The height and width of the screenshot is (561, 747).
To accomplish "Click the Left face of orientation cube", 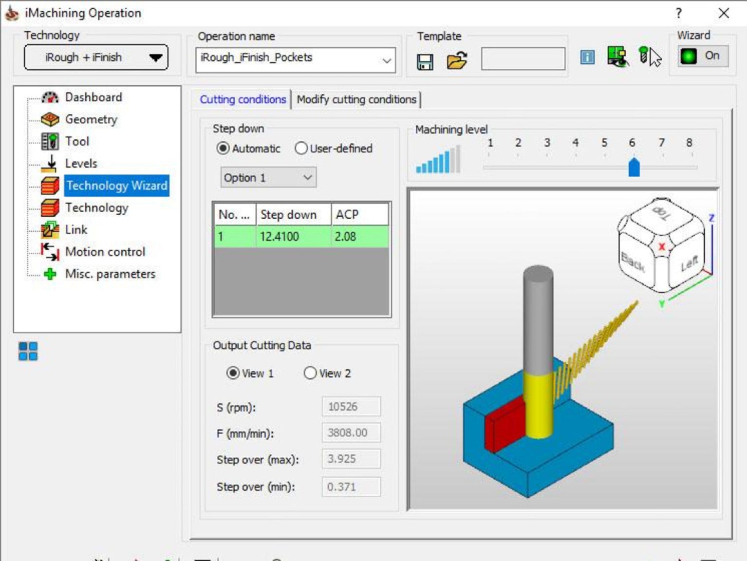I will pos(688,263).
